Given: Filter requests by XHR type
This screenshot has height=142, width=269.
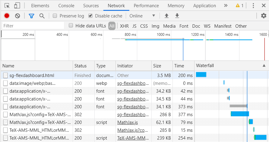Looking at the screenshot, I should pos(124,26).
